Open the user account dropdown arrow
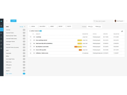The image size is (127, 95). pyautogui.click(x=124, y=21)
